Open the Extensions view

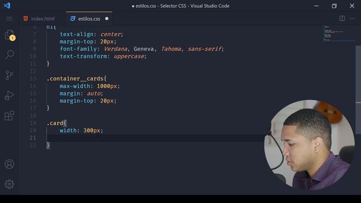coord(9,115)
